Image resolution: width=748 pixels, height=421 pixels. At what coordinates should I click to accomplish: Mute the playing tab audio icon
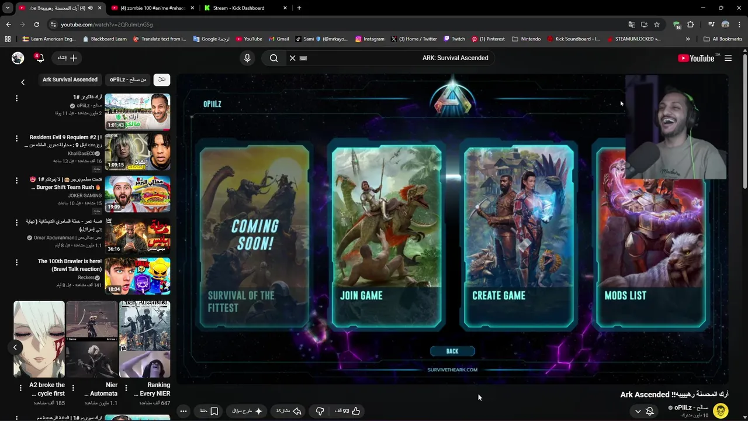click(90, 8)
